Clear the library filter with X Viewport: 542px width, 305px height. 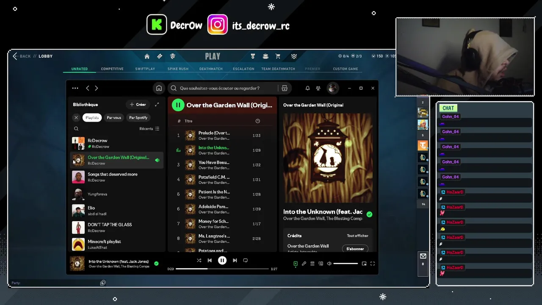(x=76, y=118)
